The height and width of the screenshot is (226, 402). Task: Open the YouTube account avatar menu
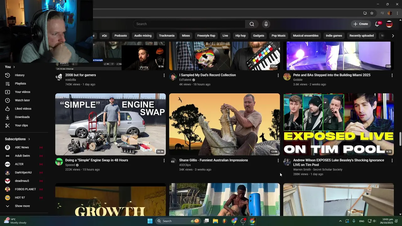point(389,24)
